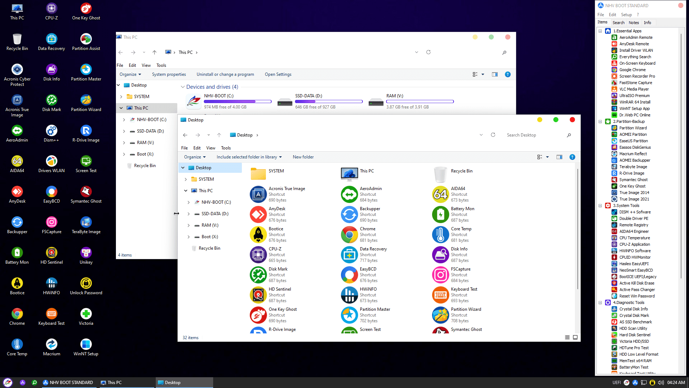Click help icon in Desktop window toolbar
The image size is (689, 388).
click(x=572, y=157)
